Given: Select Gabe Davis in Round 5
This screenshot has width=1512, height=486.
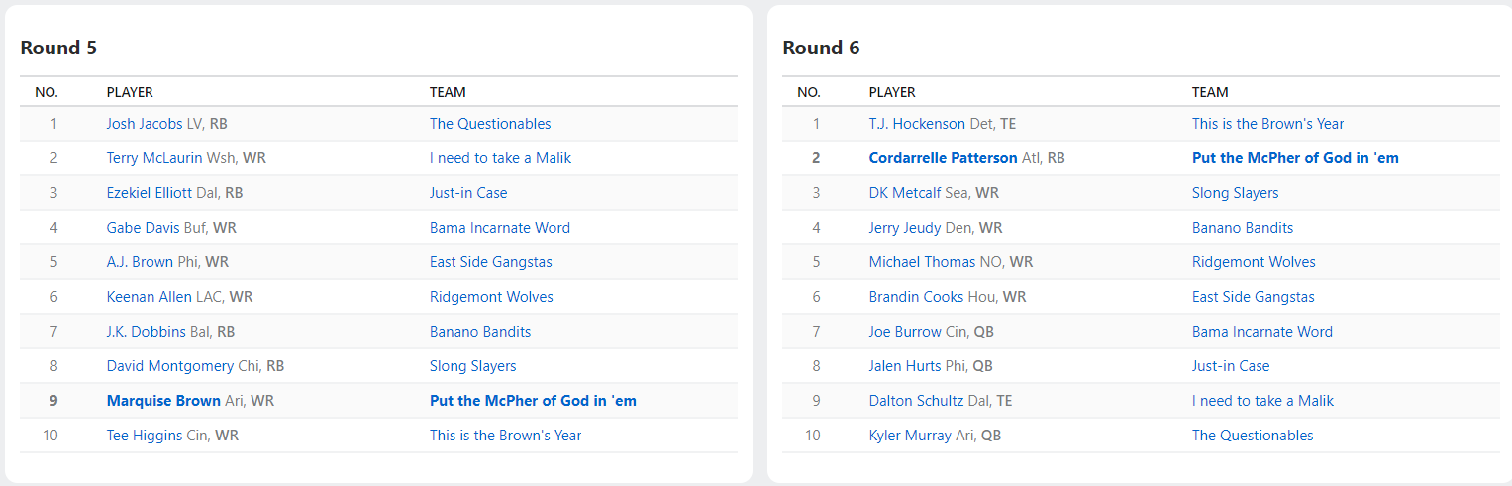Looking at the screenshot, I should pos(144,228).
